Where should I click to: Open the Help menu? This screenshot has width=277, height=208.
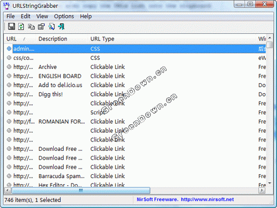point(86,16)
